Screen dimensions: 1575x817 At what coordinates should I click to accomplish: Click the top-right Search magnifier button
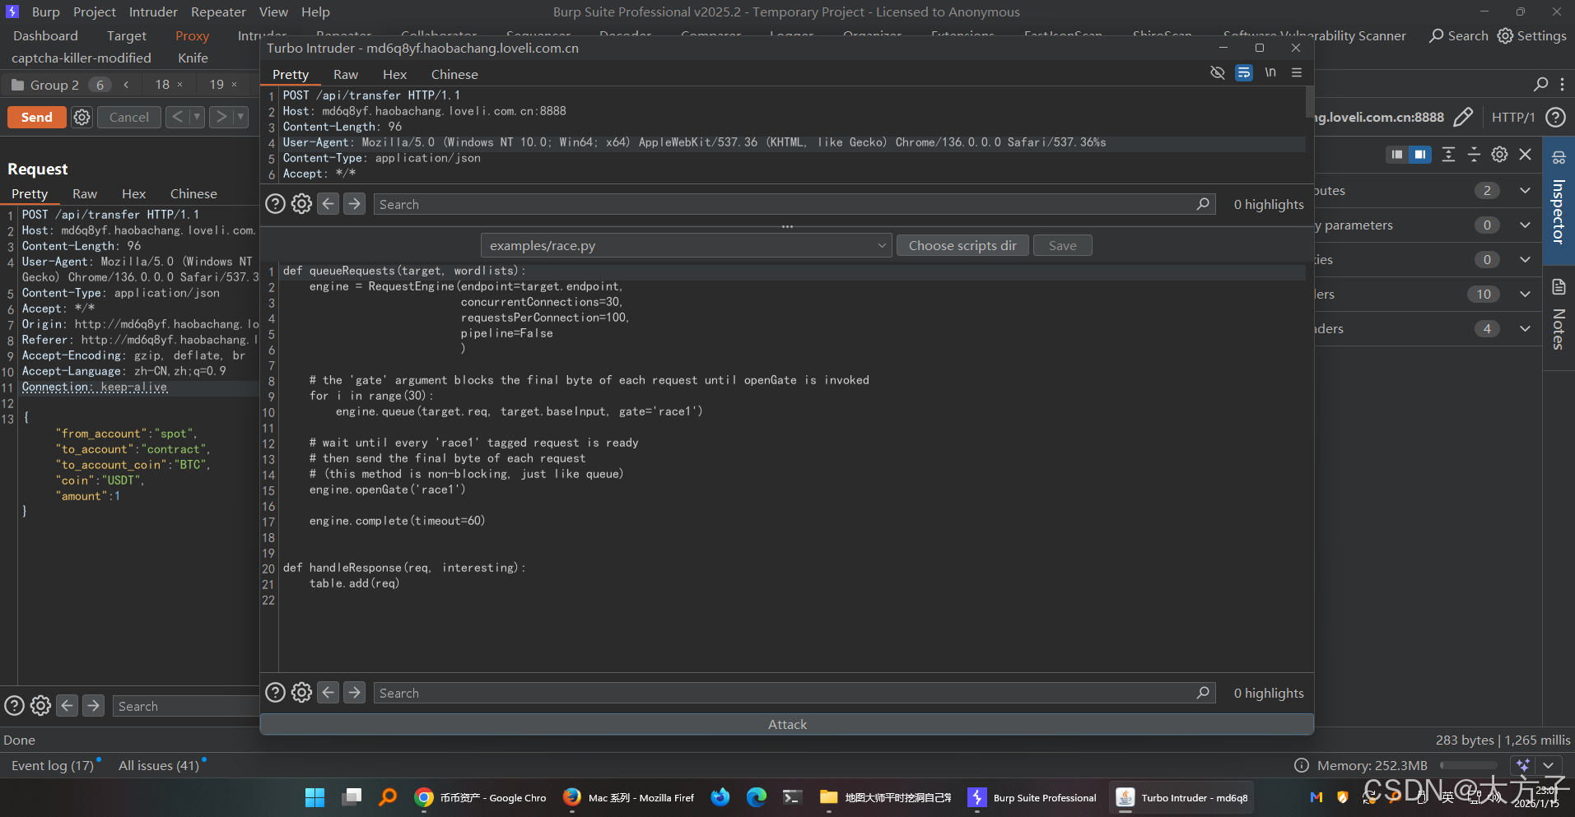[x=1458, y=35]
